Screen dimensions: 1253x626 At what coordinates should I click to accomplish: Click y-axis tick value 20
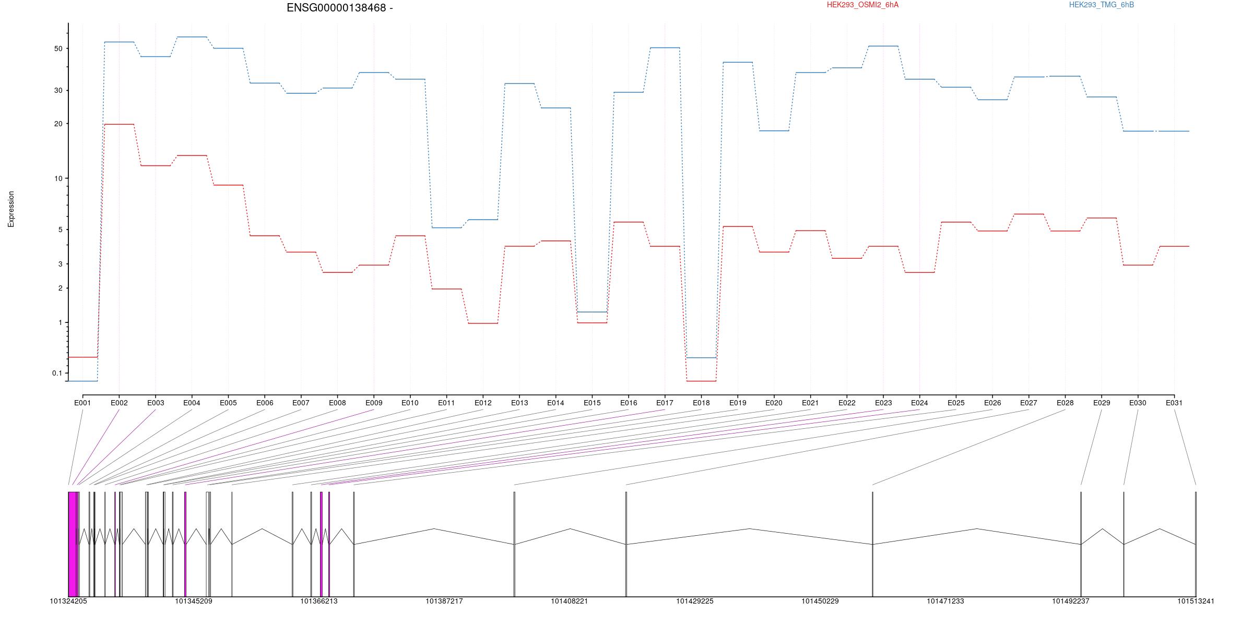point(58,124)
